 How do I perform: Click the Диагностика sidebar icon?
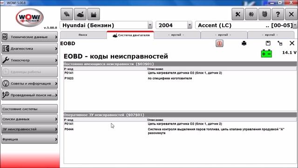point(6,49)
